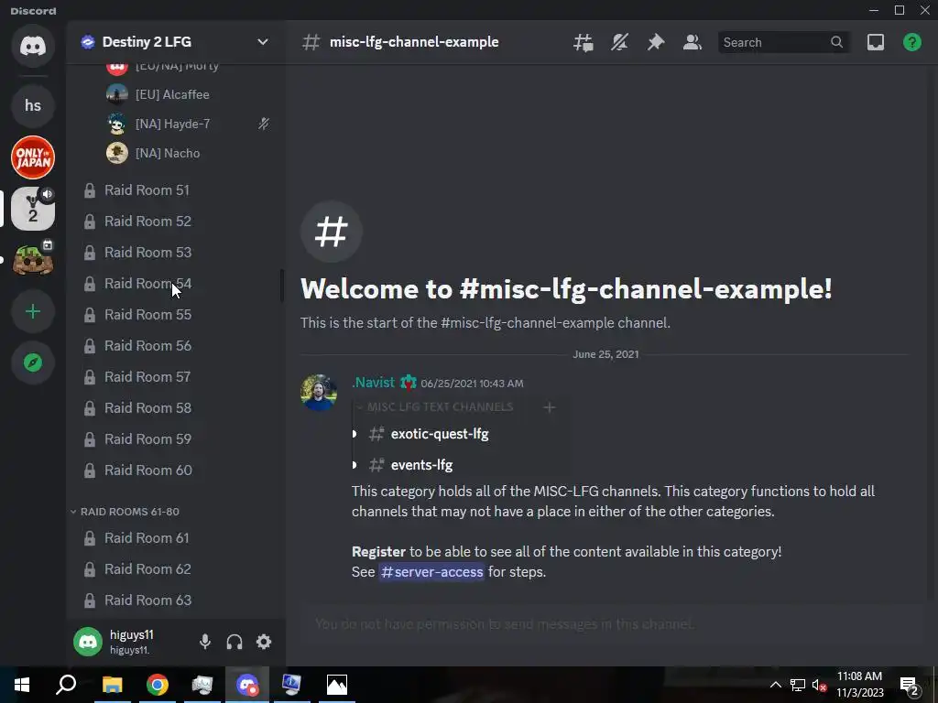This screenshot has height=703, width=938.
Task: Open the volume tray icon
Action: (820, 685)
